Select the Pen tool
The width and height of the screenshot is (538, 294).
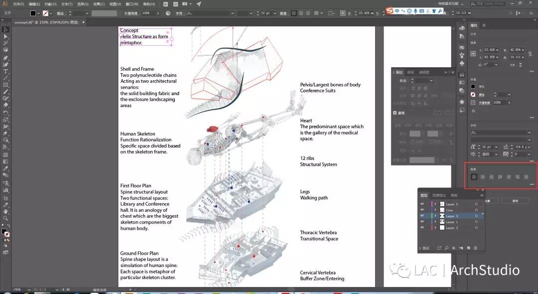click(5, 58)
